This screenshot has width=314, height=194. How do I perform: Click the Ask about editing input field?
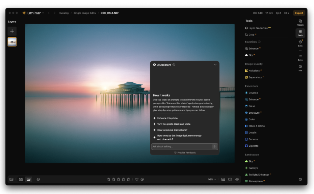[182, 147]
